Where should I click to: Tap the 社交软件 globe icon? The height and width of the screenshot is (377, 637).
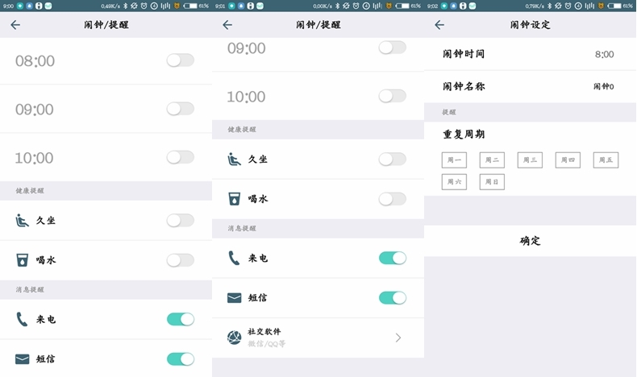coord(234,338)
